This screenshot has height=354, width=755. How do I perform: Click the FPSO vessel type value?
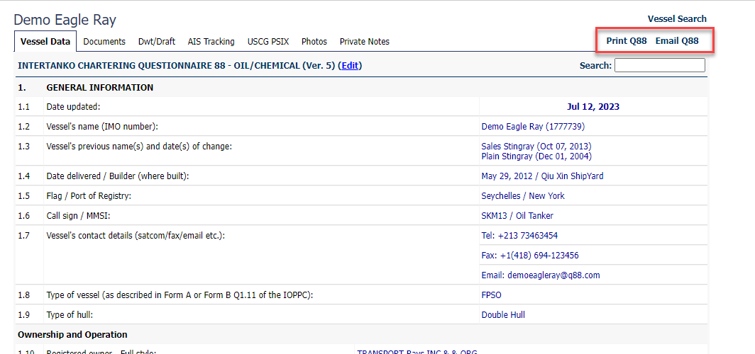coord(491,295)
